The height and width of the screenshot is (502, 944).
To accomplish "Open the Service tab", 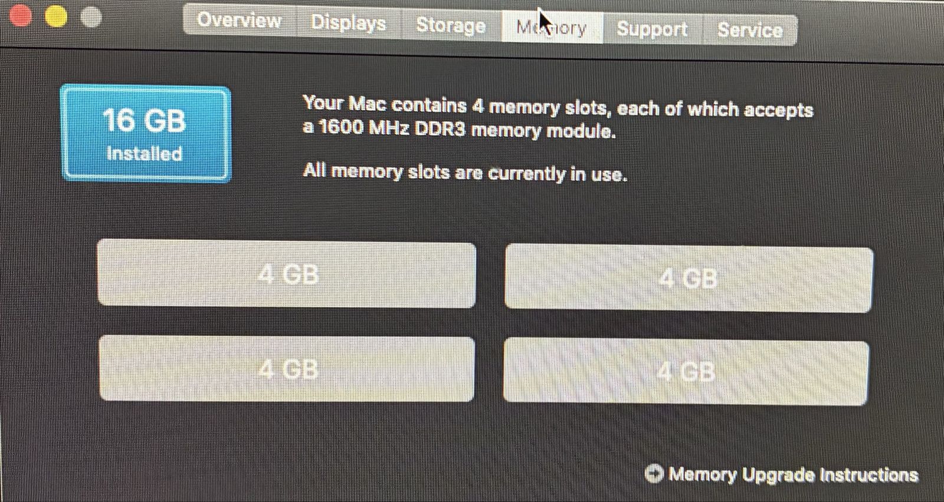I will (750, 30).
